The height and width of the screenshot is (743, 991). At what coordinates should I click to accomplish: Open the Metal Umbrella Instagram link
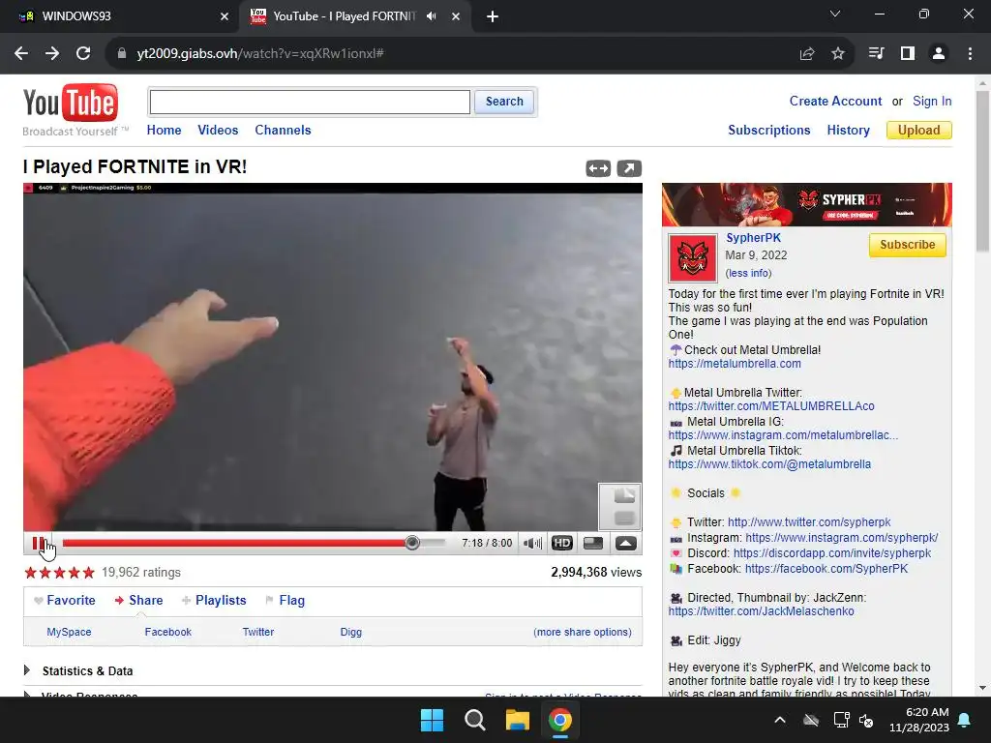pos(783,435)
